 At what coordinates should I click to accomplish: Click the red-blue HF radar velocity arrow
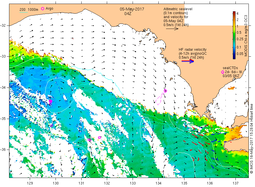[188, 61]
